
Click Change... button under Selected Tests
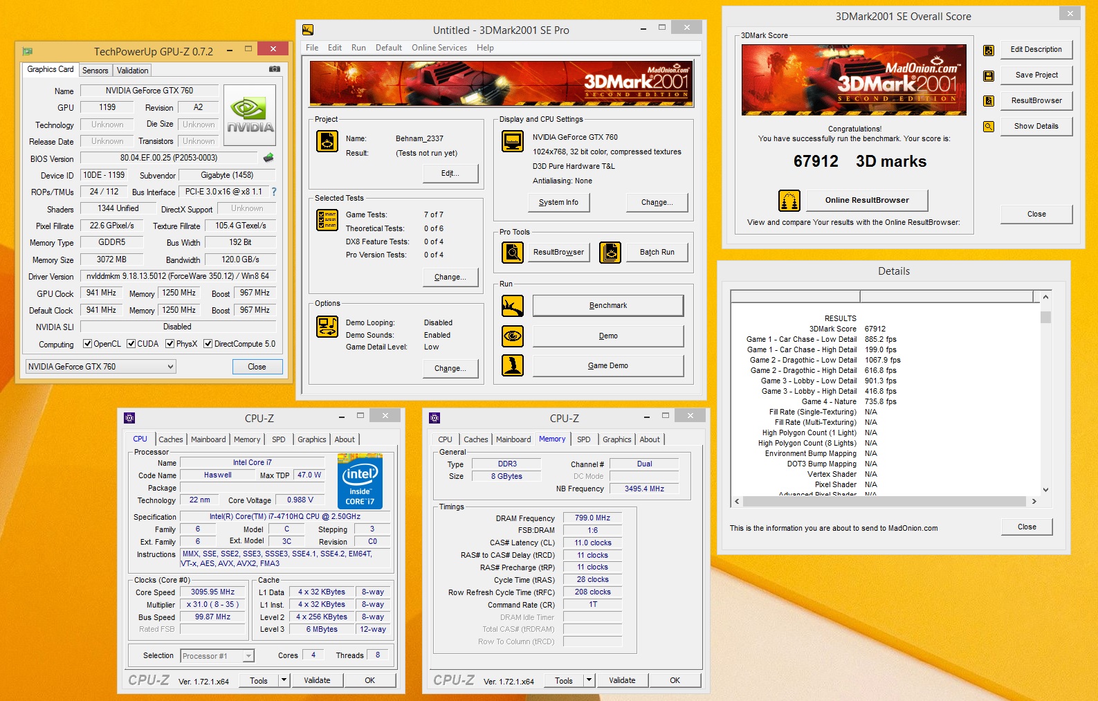point(450,277)
